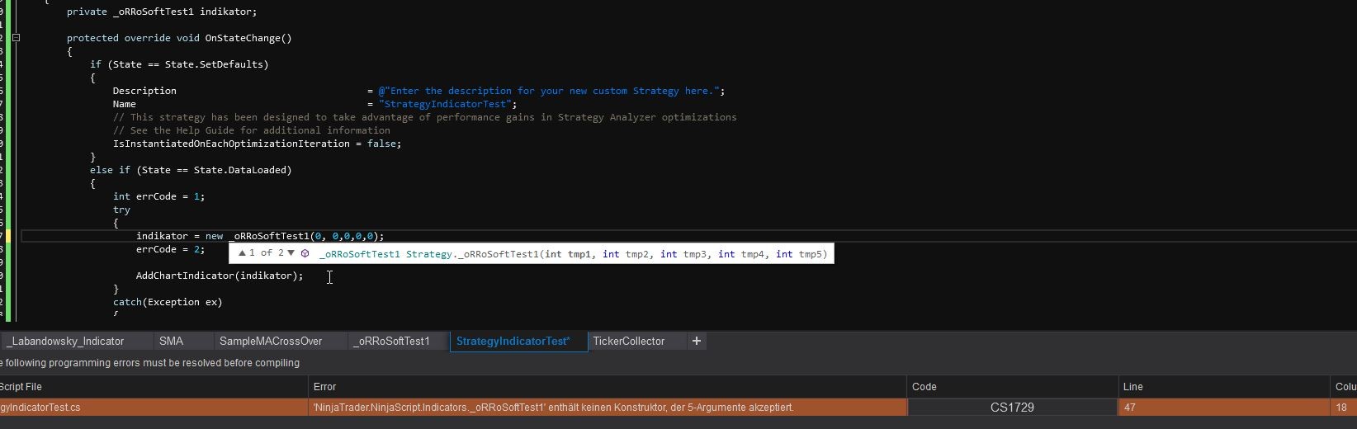Screen dimensions: 1357x429
Task: Sort by the Line column header
Action: point(1224,386)
